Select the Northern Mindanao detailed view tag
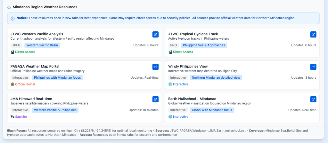The width and height of the screenshot is (328, 143). tap(216, 77)
